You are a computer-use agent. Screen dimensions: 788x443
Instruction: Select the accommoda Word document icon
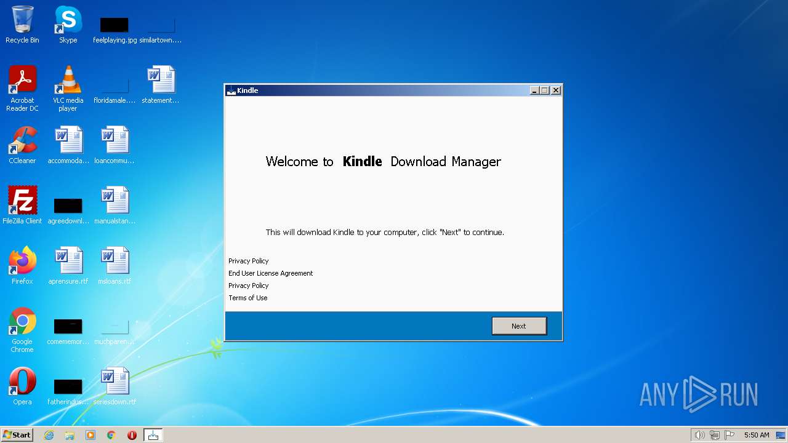pyautogui.click(x=68, y=145)
